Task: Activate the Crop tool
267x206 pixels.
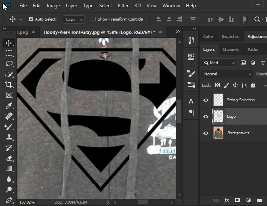Action: 8,85
